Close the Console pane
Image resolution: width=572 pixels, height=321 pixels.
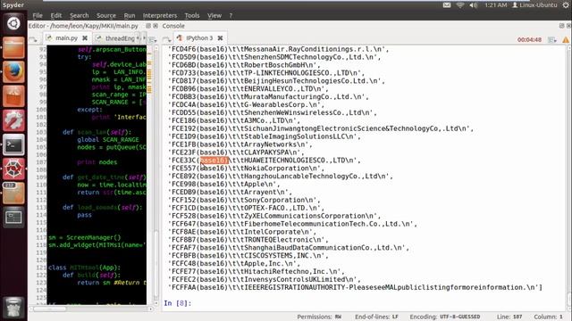[568, 26]
